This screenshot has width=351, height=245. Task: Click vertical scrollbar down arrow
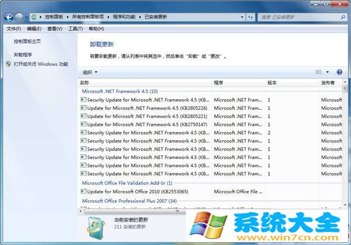tap(345, 205)
